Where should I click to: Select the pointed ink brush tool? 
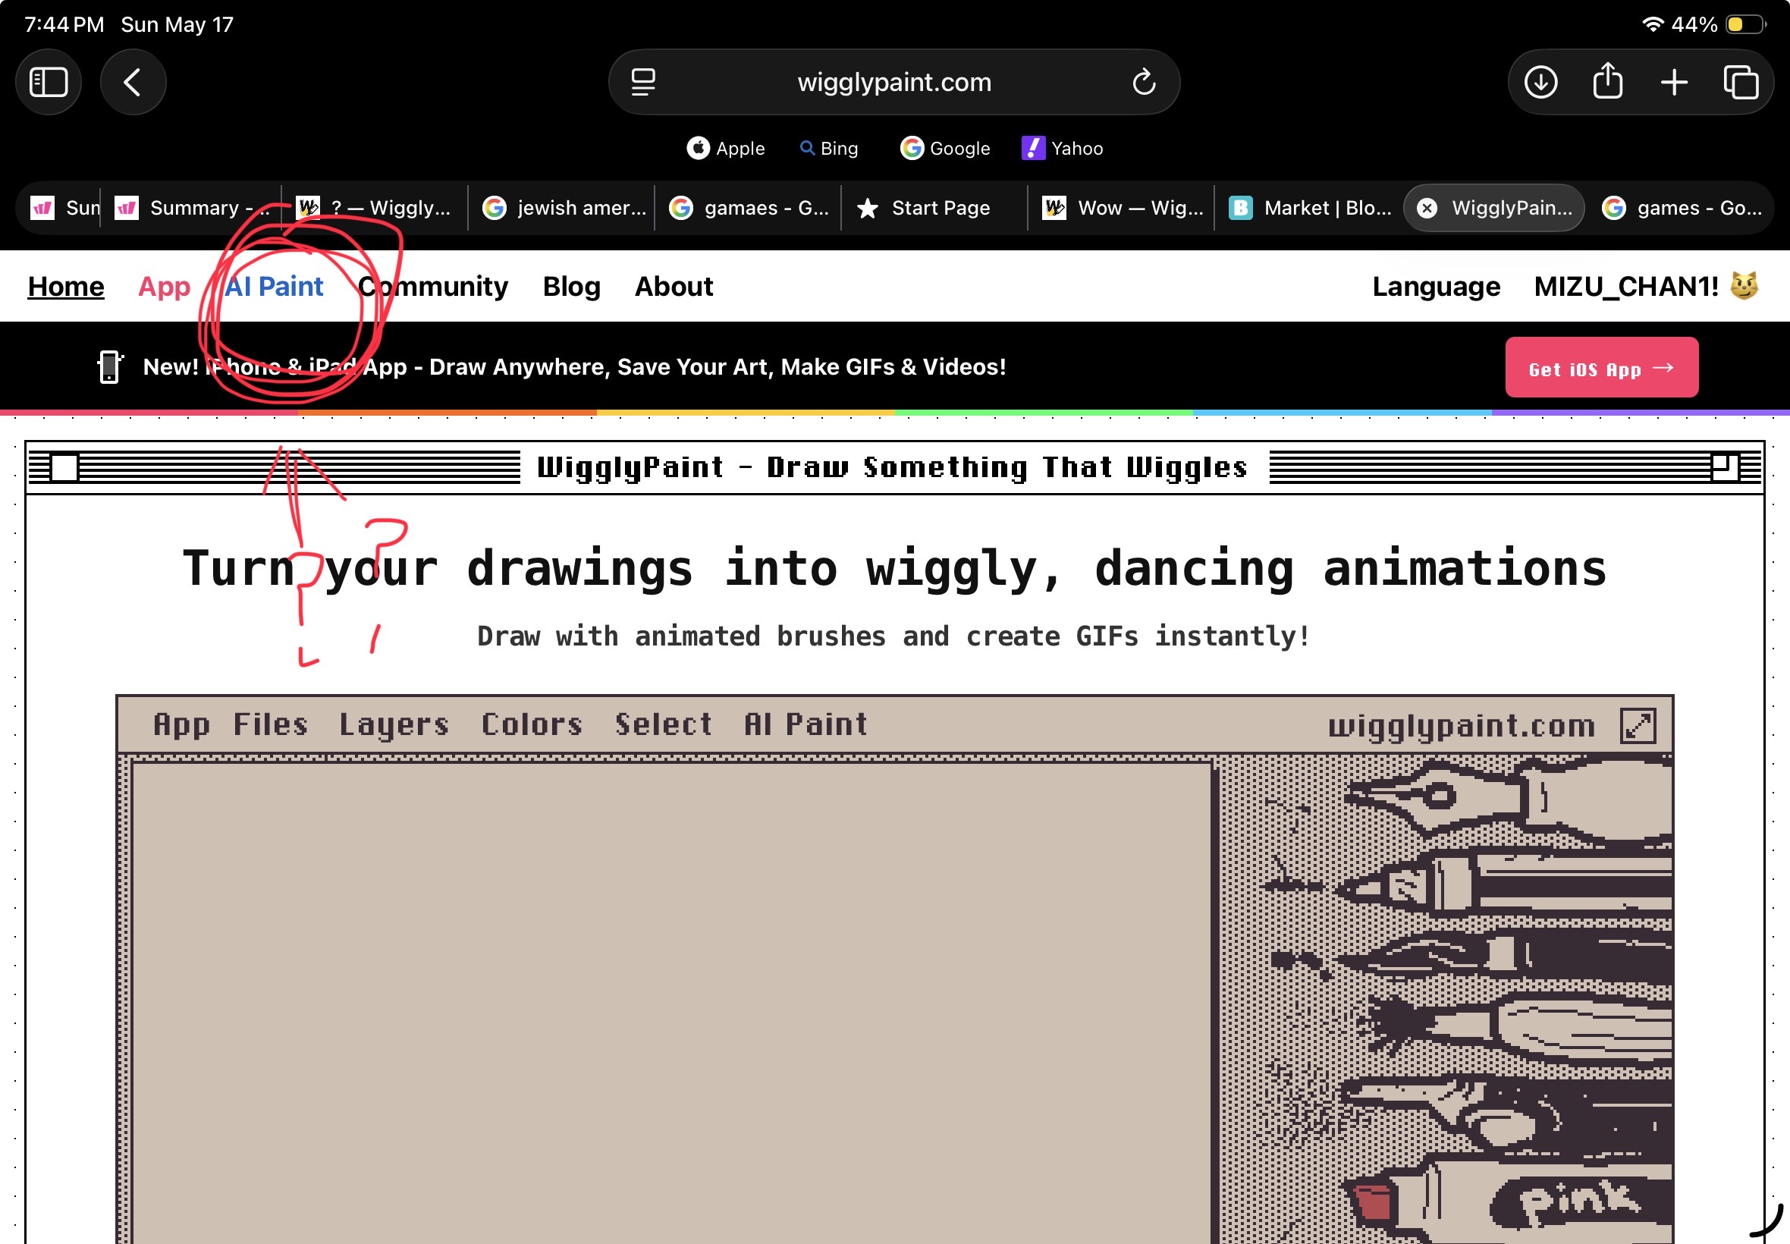pyautogui.click(x=1504, y=956)
